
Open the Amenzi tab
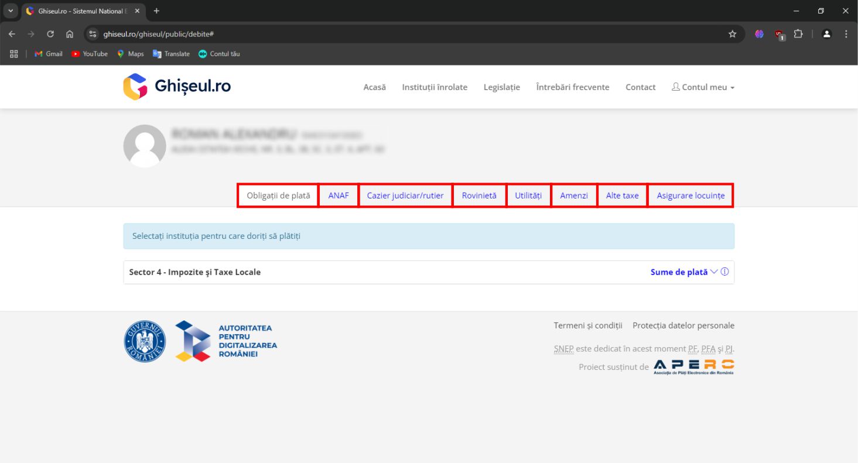pos(574,196)
